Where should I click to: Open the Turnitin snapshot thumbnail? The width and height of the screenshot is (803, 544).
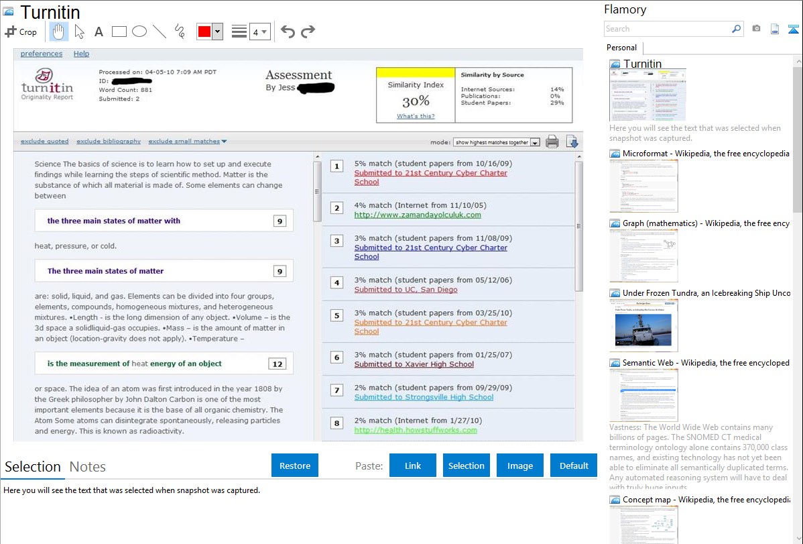coord(647,95)
